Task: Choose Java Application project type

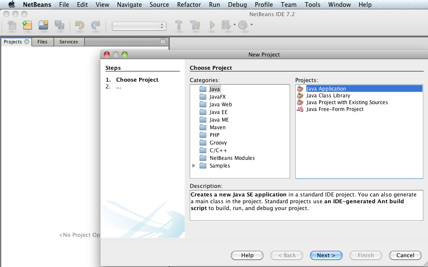Action: coord(359,88)
